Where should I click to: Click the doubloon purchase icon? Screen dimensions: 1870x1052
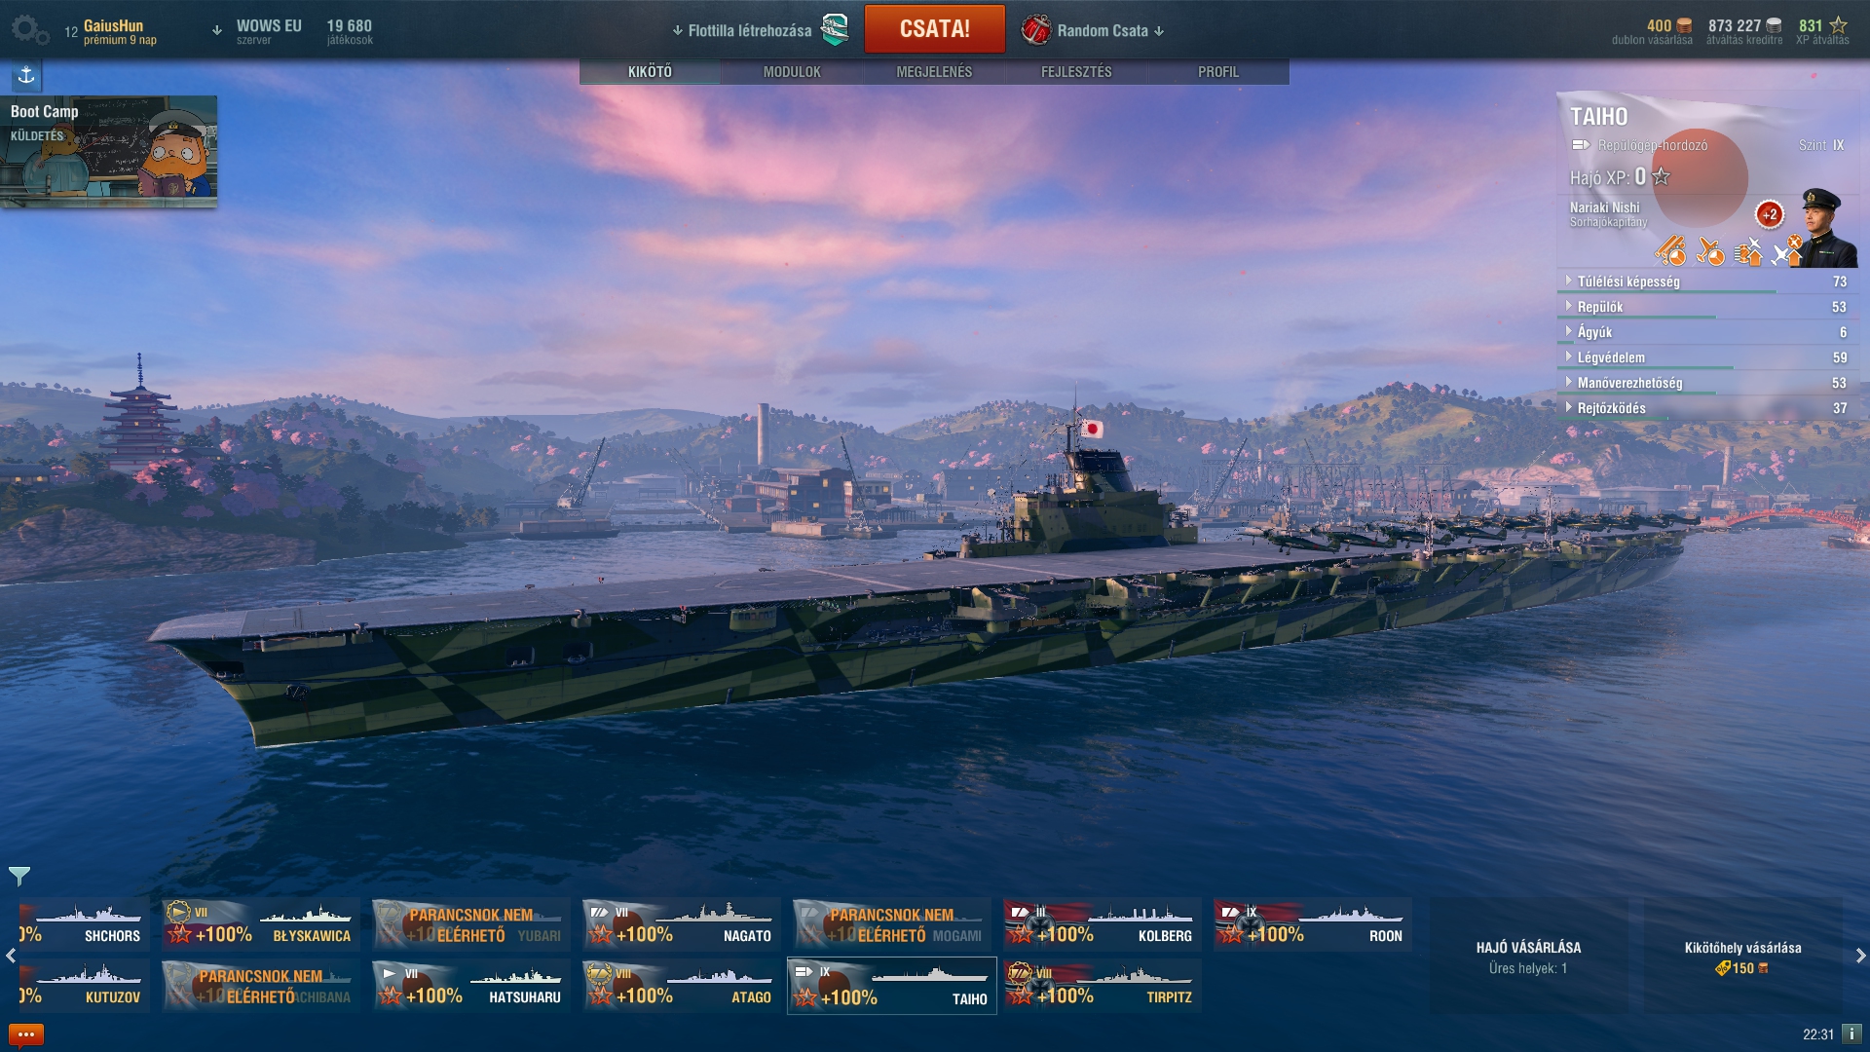(1685, 26)
